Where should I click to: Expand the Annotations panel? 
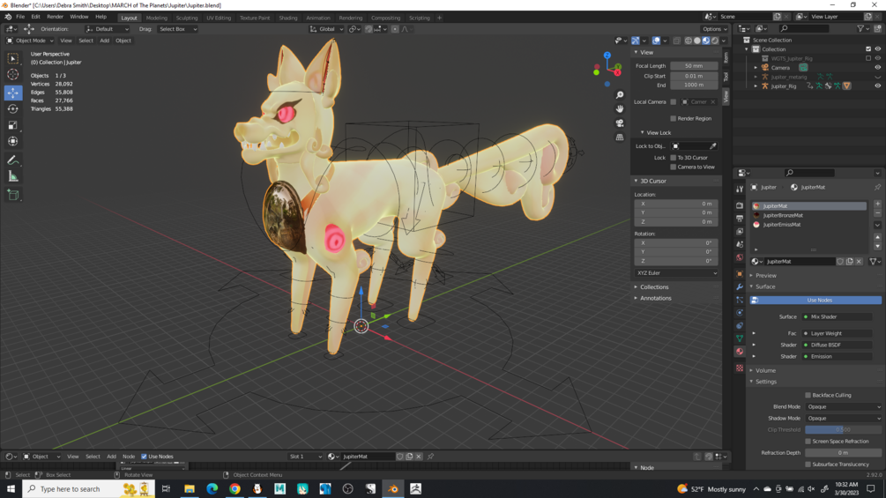click(655, 298)
